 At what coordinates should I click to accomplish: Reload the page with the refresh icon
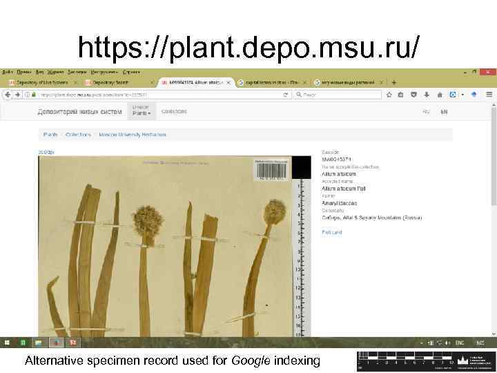[286, 95]
